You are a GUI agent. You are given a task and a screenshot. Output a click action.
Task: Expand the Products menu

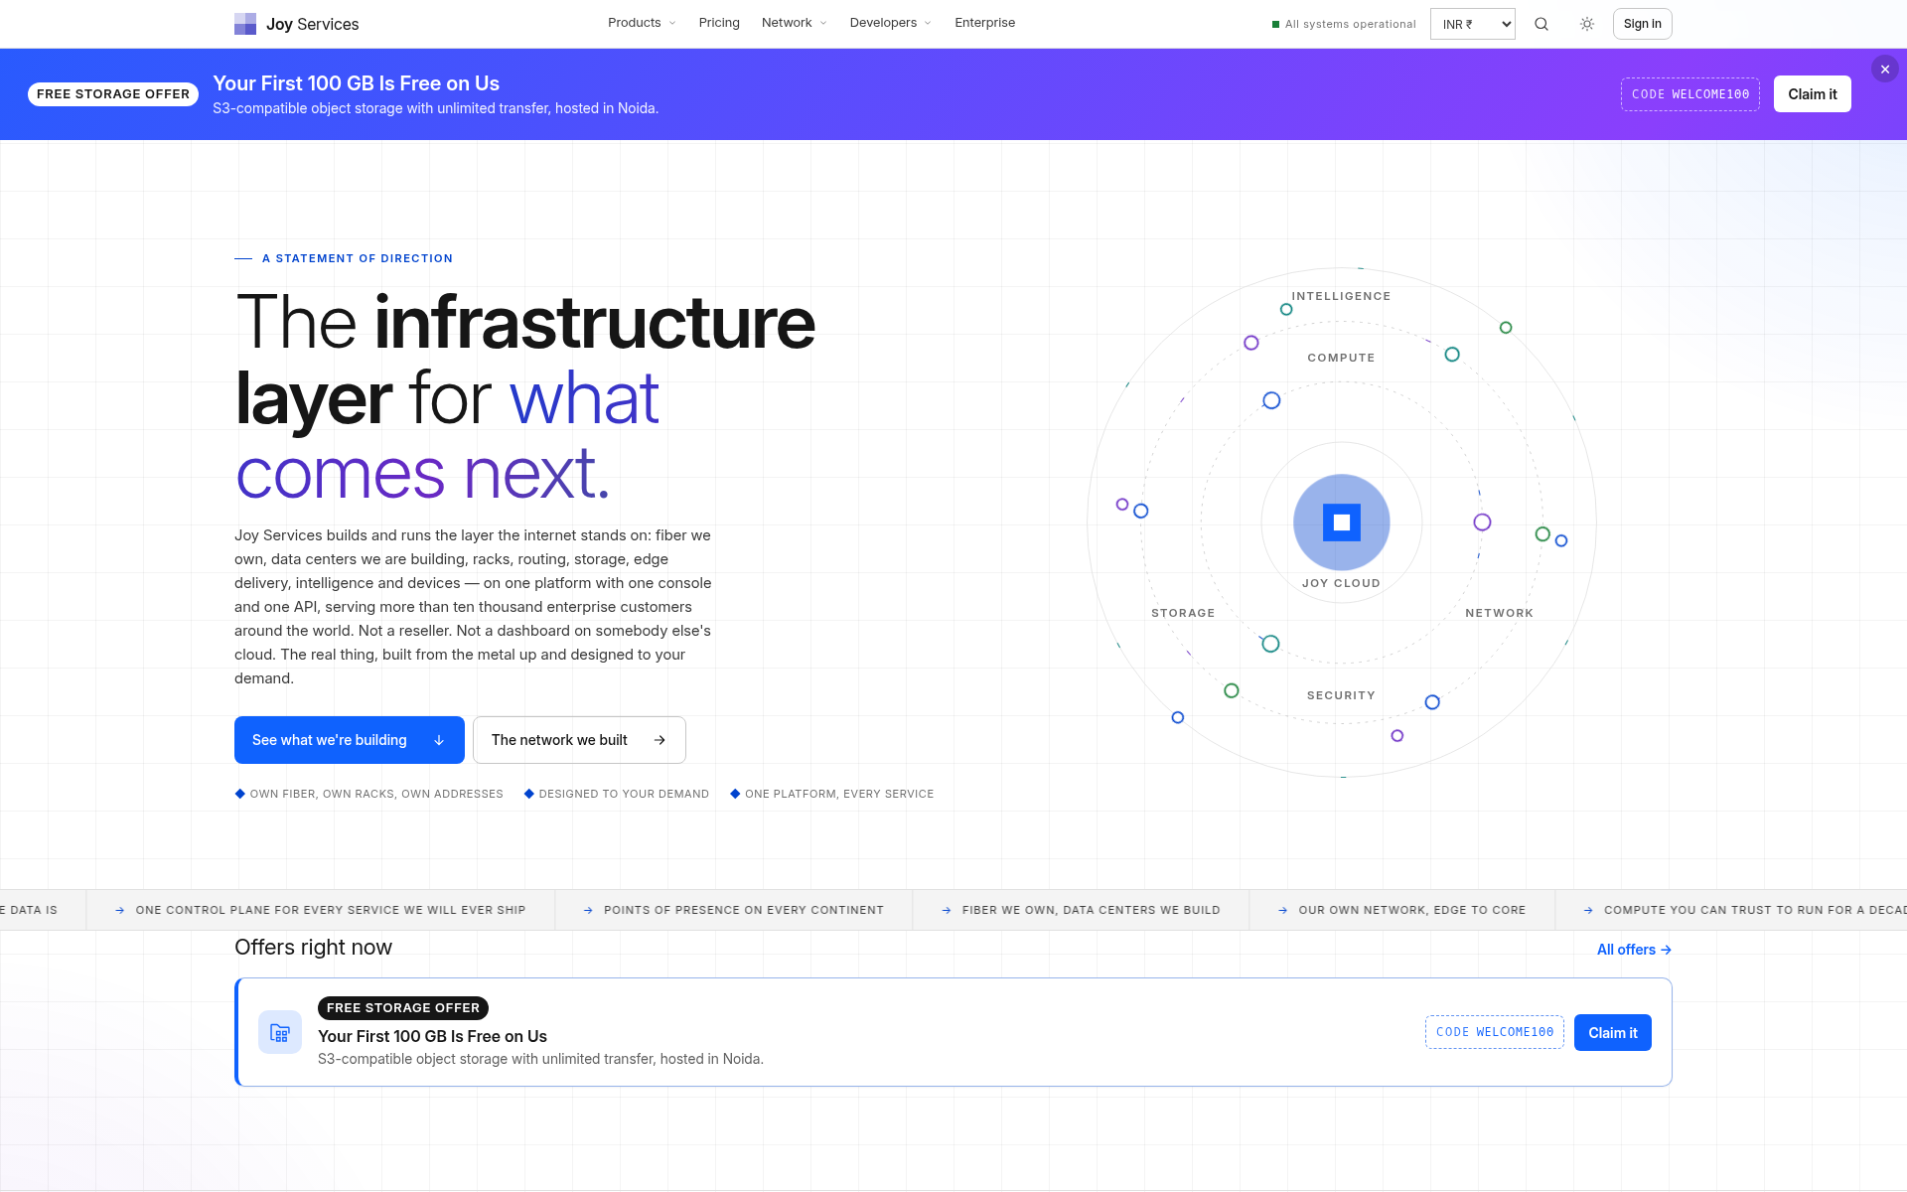point(642,23)
